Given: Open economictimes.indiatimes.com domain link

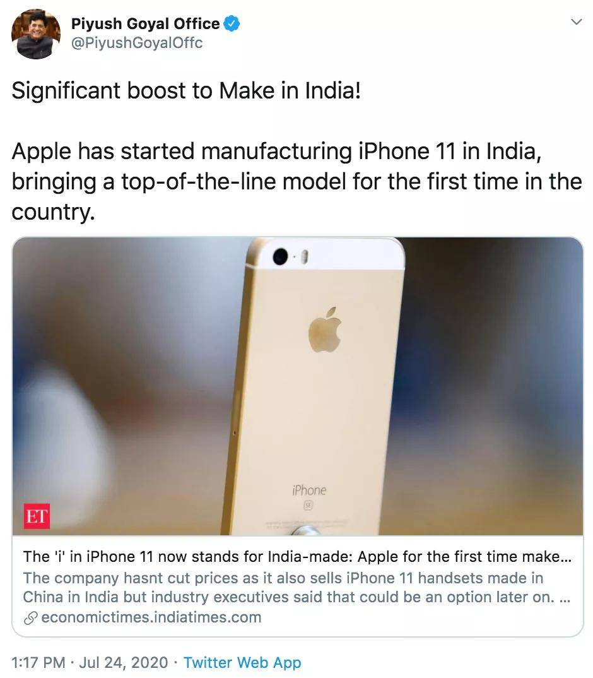Looking at the screenshot, I should [151, 617].
